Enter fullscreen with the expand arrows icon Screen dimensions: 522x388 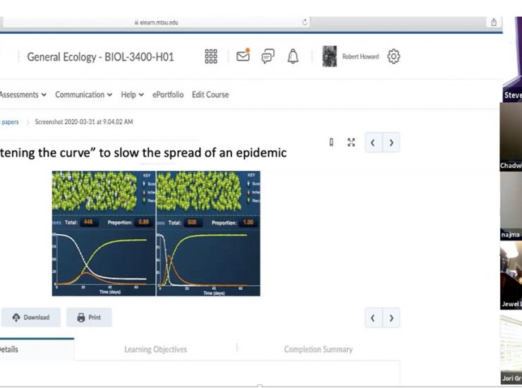click(x=351, y=143)
